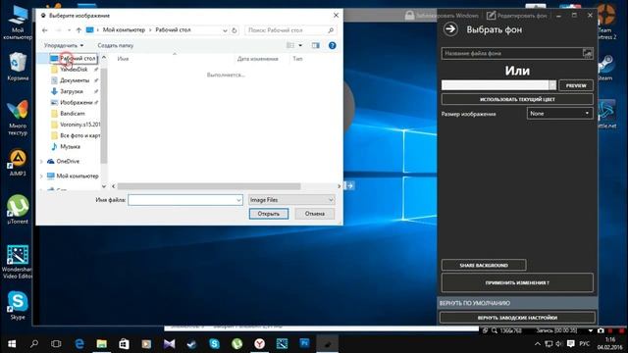The height and width of the screenshot is (353, 628).
Task: Click Использовать текущий цвет button
Action: coord(517,99)
